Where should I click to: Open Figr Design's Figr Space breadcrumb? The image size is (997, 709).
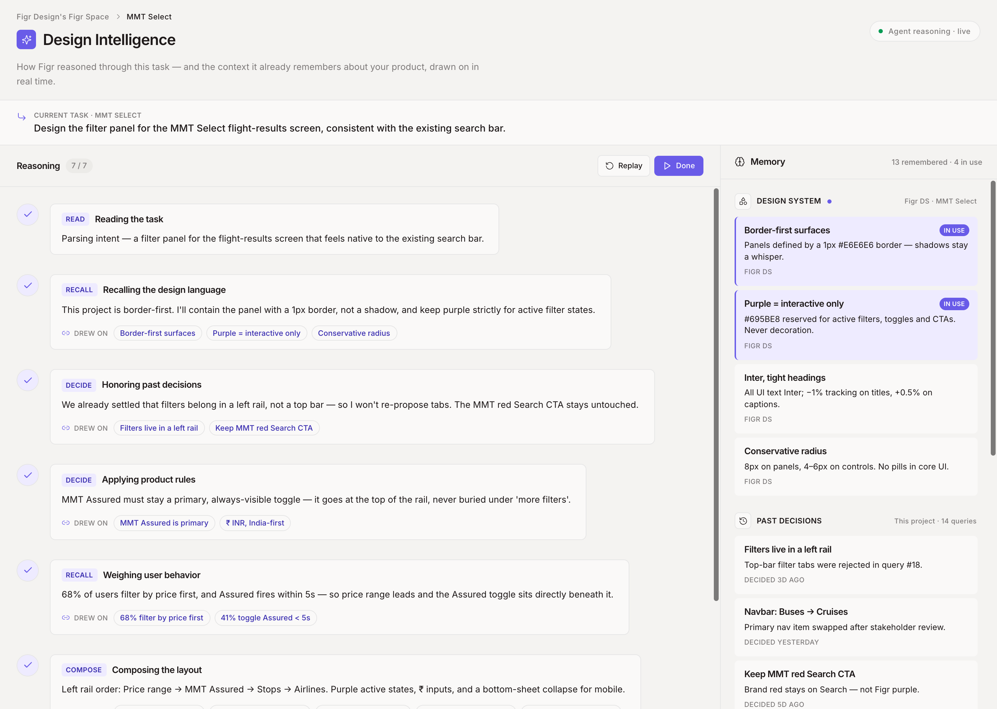[x=63, y=17]
